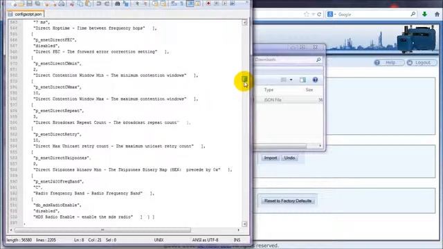Toggle the highlighted Indent Guide icon
The width and height of the screenshot is (443, 249).
point(190,3)
